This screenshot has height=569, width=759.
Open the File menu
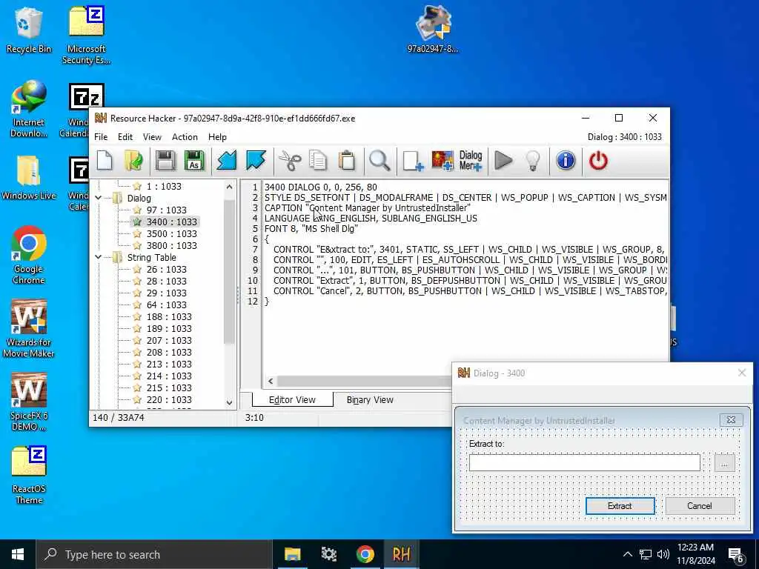tap(101, 137)
